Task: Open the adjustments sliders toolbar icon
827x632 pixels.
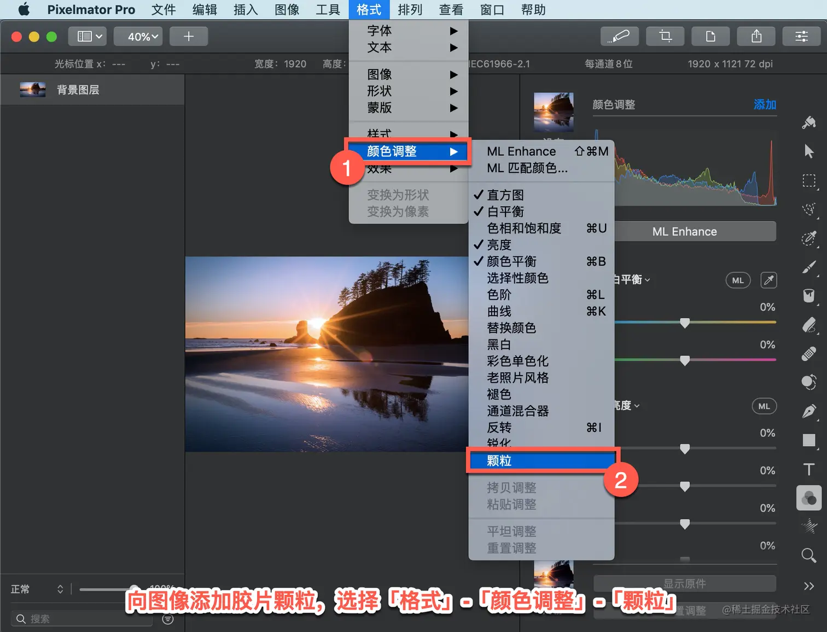Action: pyautogui.click(x=802, y=36)
